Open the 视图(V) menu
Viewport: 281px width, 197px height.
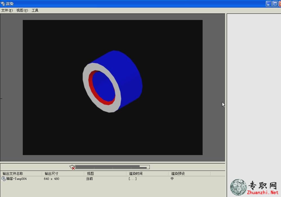22,10
